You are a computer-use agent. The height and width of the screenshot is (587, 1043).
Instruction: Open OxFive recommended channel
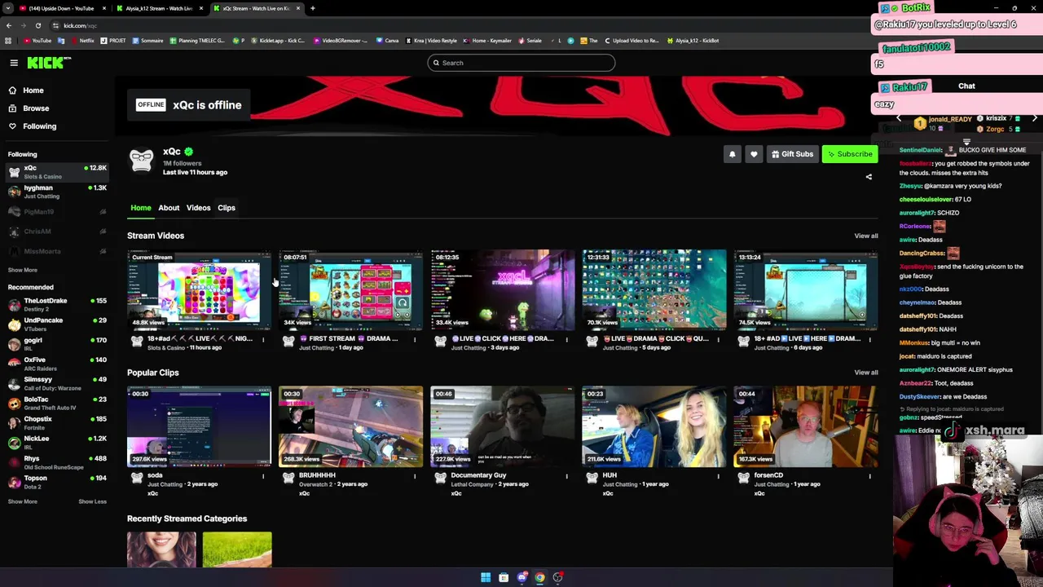click(x=57, y=363)
